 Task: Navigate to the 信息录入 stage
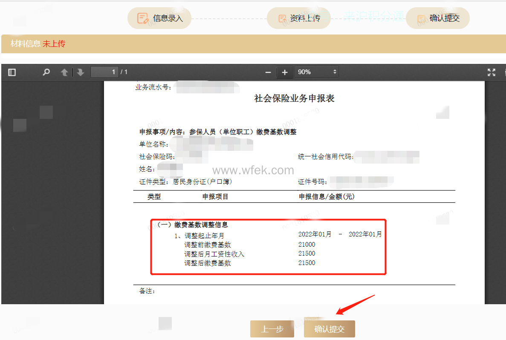(x=159, y=18)
